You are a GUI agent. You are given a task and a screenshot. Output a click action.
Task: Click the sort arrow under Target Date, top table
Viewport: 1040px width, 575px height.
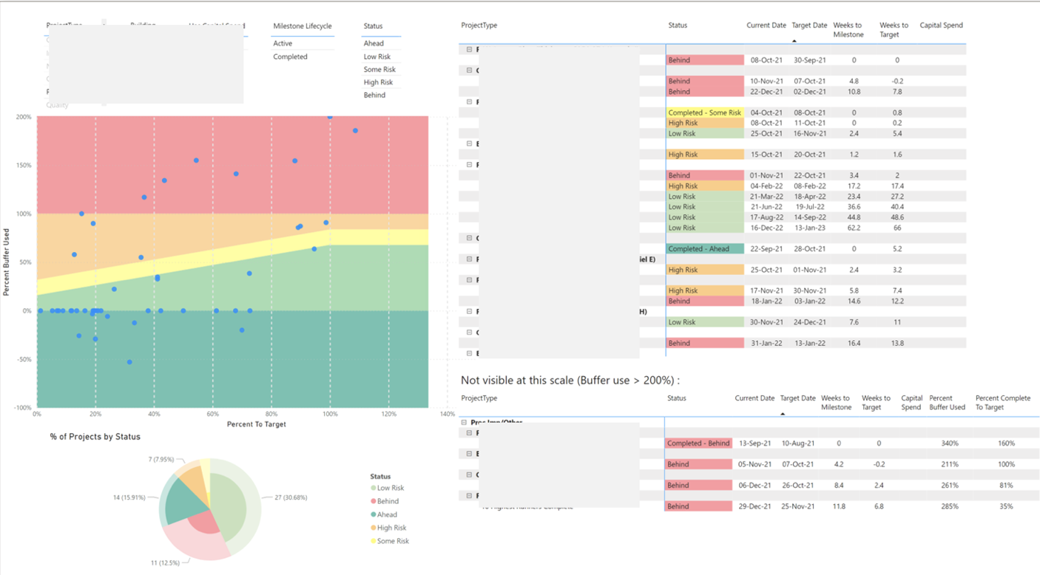(794, 41)
